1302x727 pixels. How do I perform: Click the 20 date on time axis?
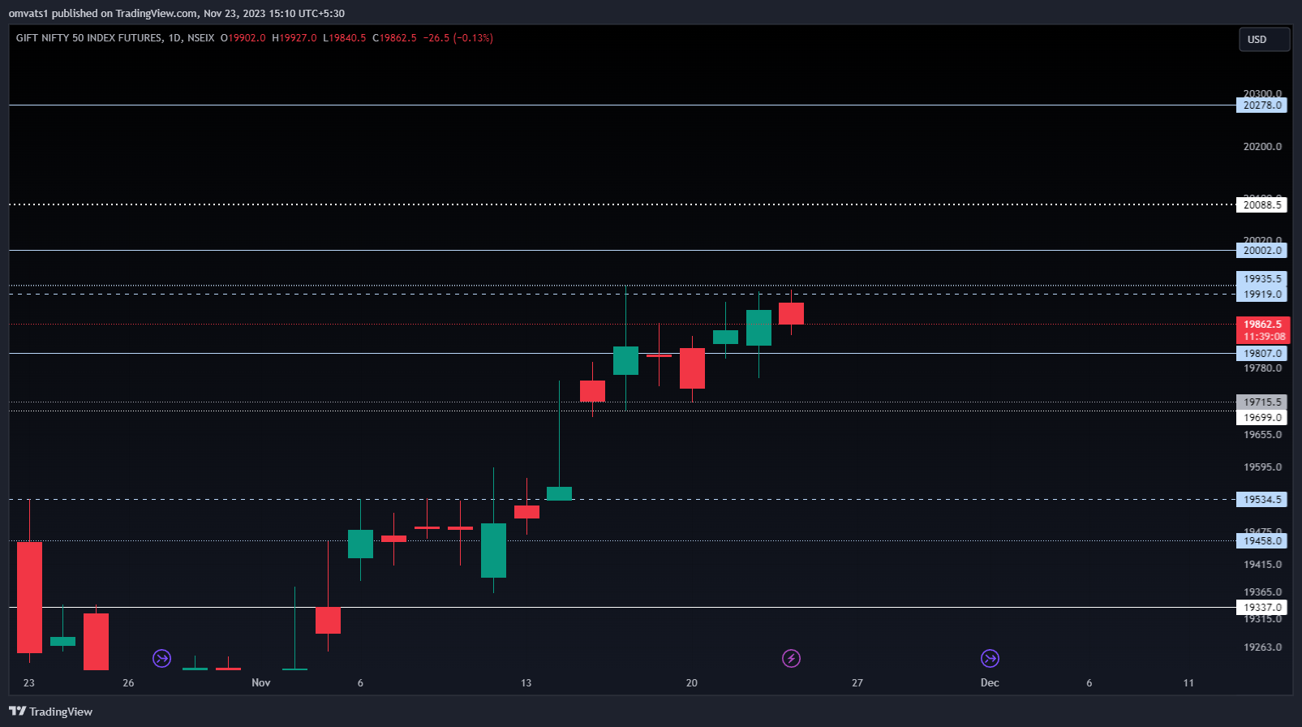click(691, 682)
